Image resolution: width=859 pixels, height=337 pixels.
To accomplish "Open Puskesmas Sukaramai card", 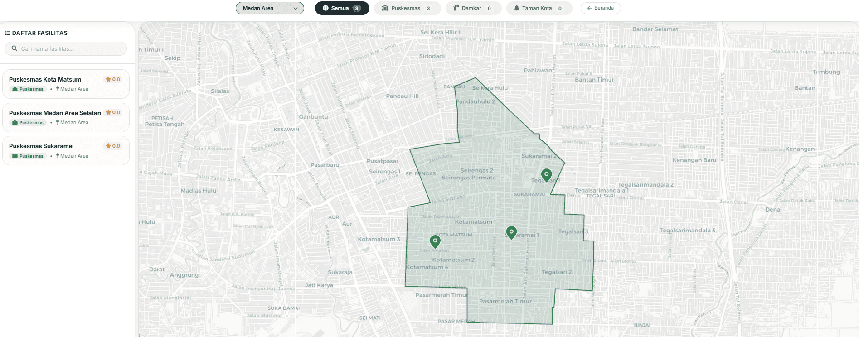I will click(66, 151).
